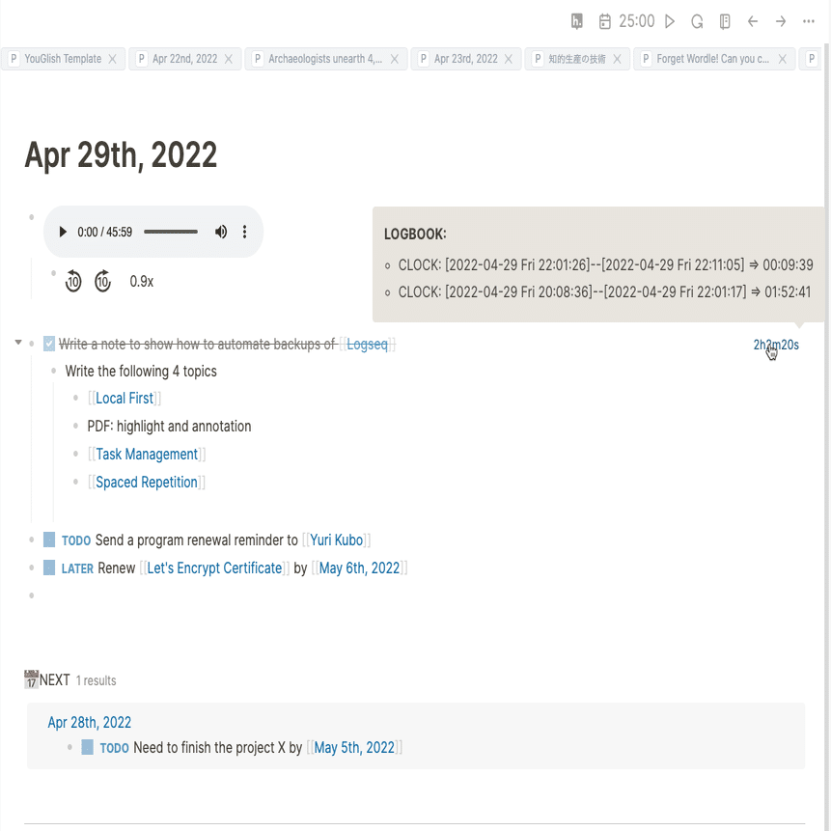Image resolution: width=831 pixels, height=831 pixels.
Task: Mute the audio player volume
Action: pos(221,232)
